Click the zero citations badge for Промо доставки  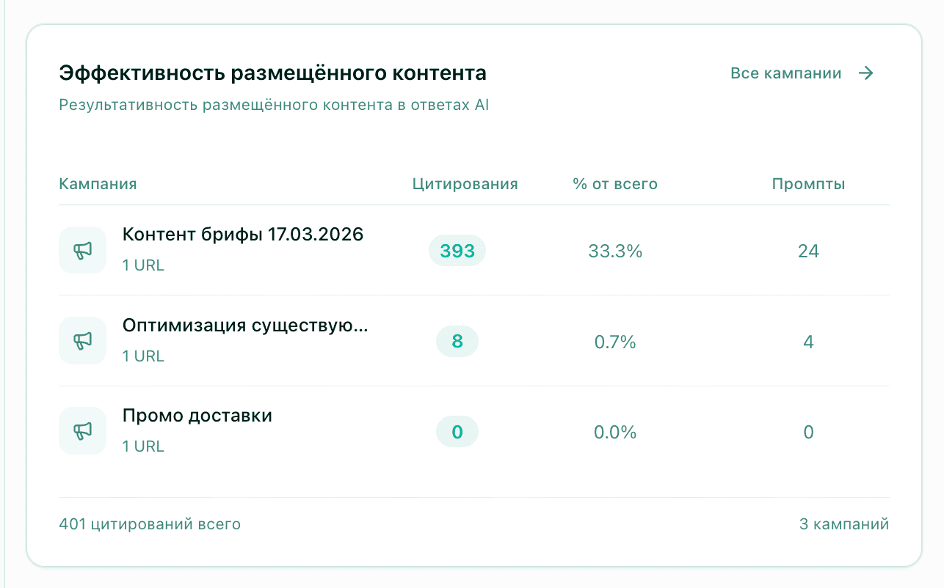[457, 432]
